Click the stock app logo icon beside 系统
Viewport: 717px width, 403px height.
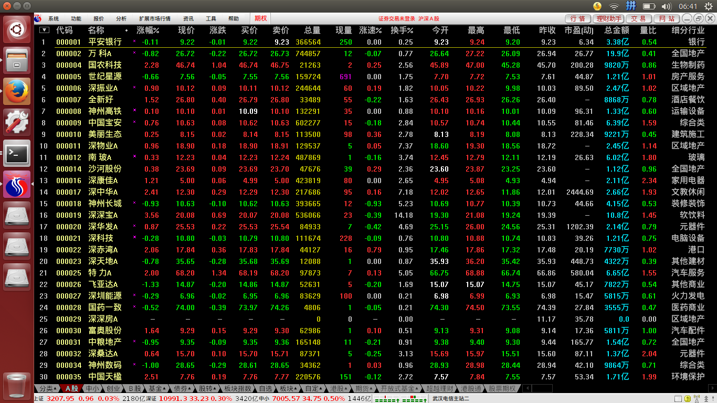pyautogui.click(x=38, y=18)
